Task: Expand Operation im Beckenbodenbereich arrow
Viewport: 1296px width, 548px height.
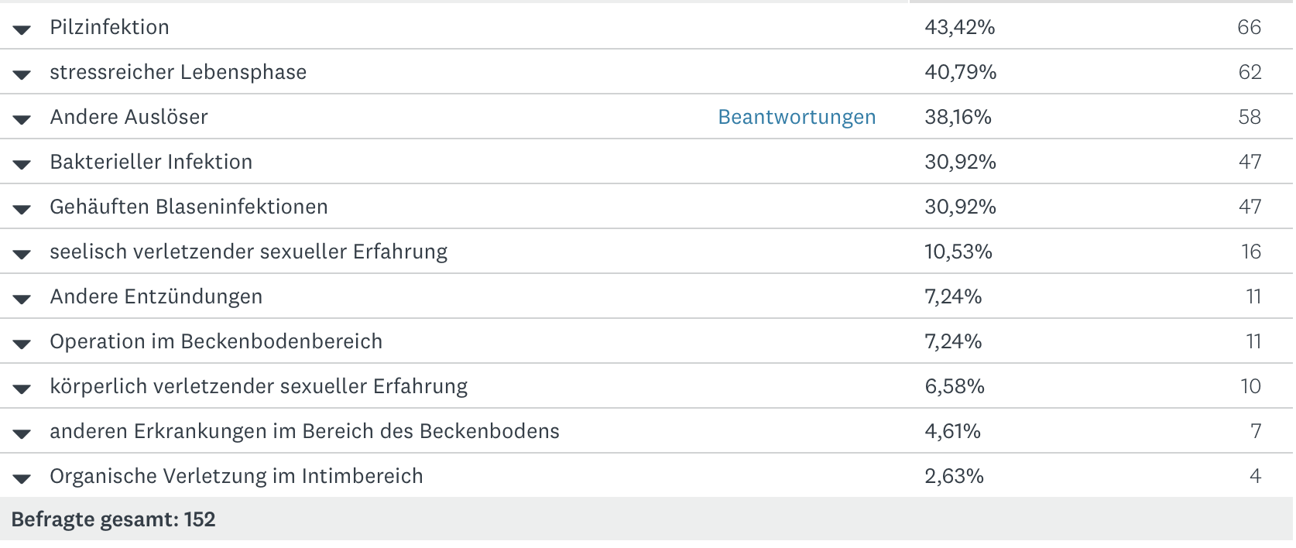Action: click(x=22, y=344)
